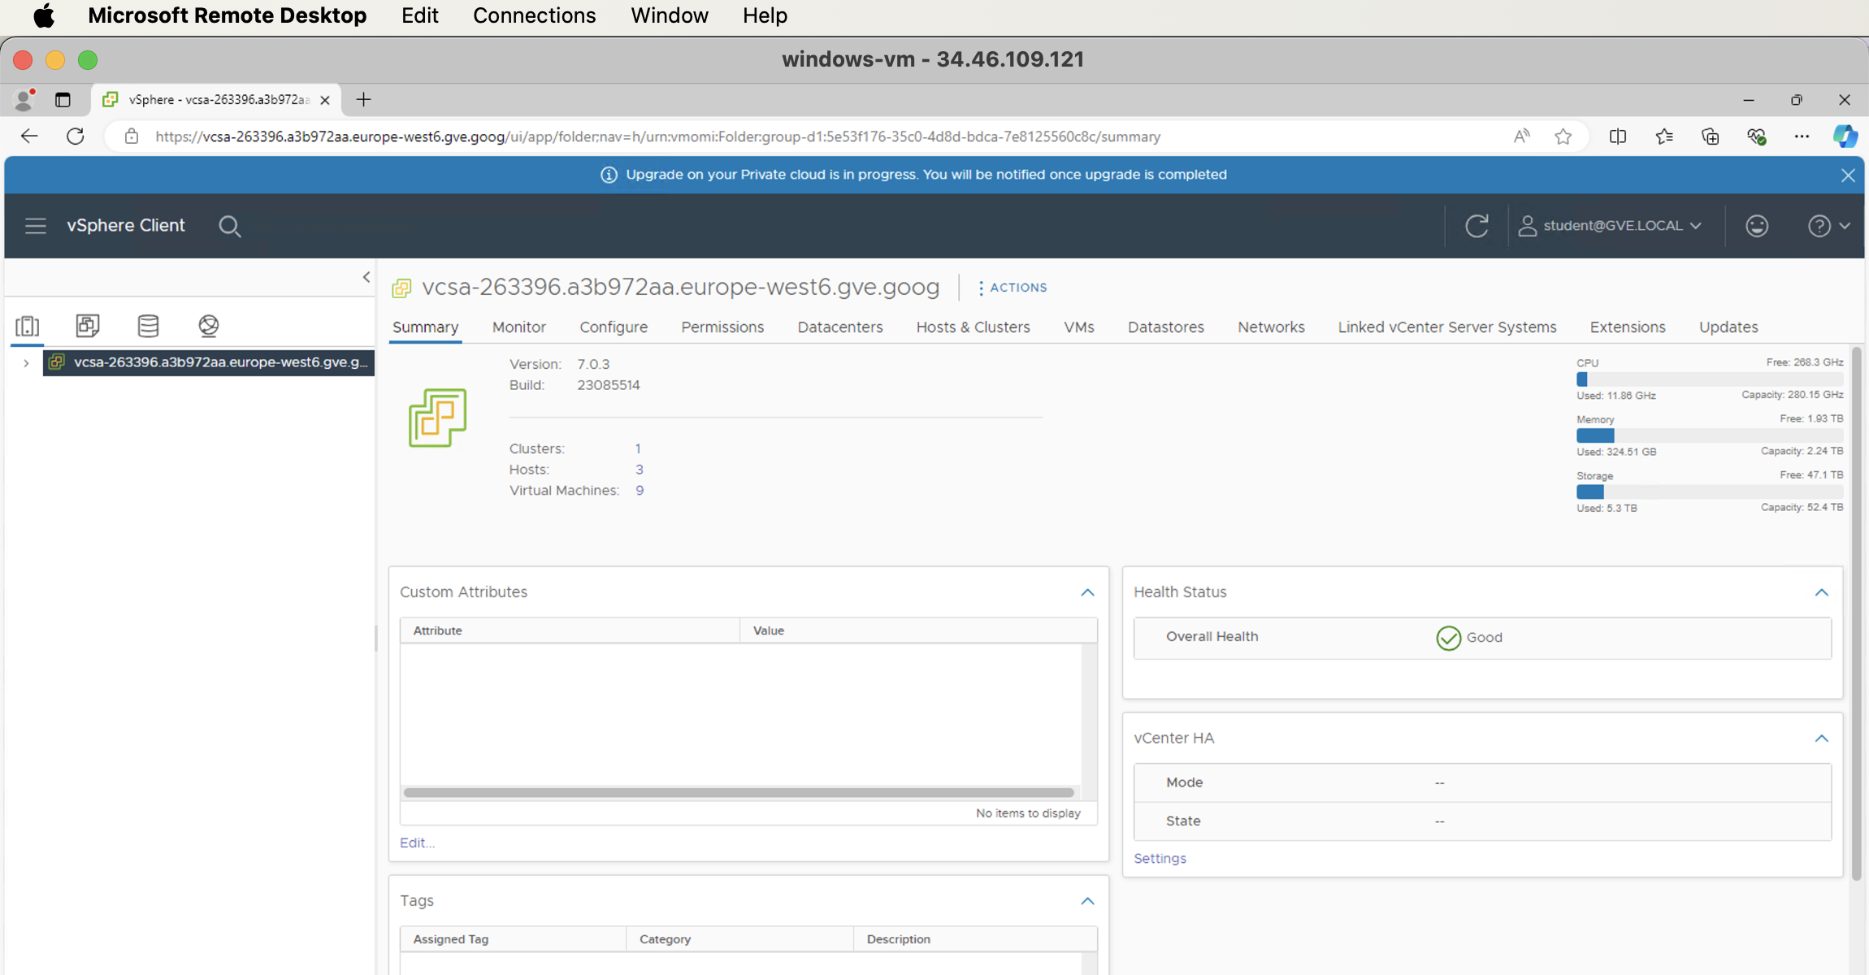Screen dimensions: 1869x975
Task: Click the Clusters count link 1
Action: tap(638, 448)
